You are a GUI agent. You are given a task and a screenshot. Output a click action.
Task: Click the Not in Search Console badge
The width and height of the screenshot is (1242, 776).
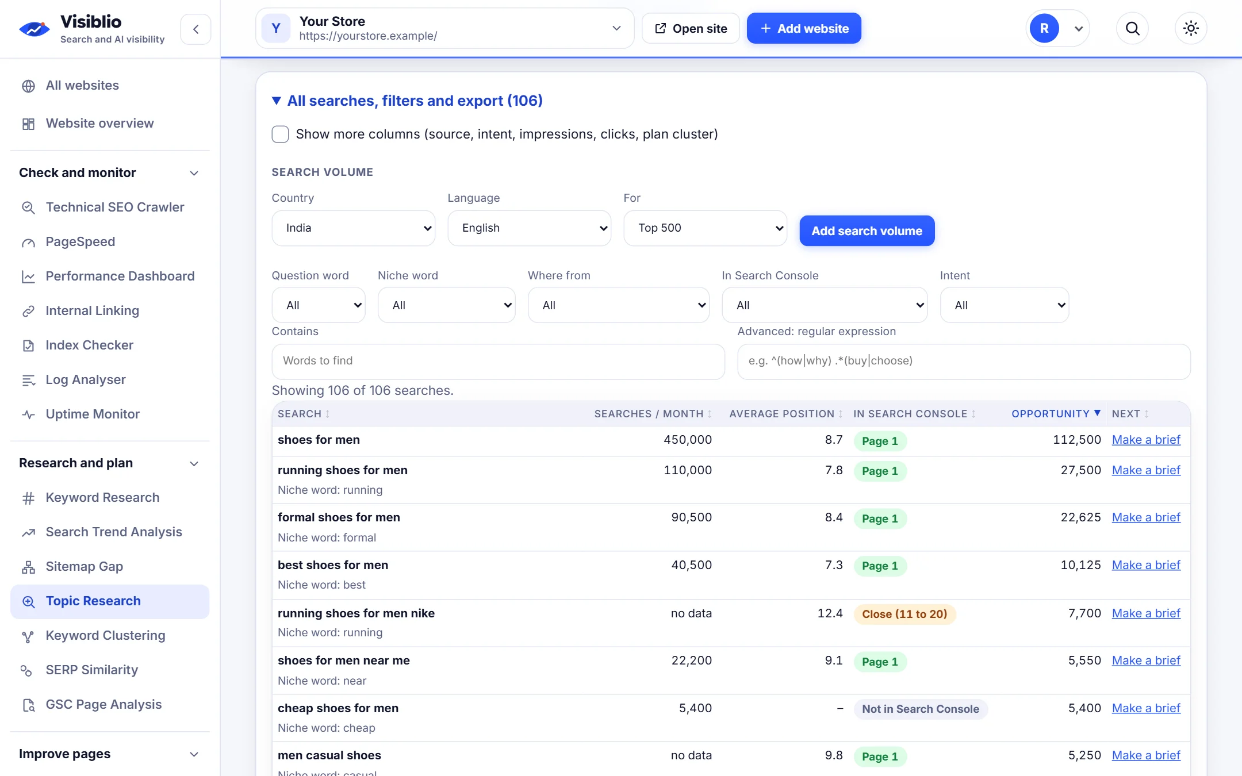921,709
